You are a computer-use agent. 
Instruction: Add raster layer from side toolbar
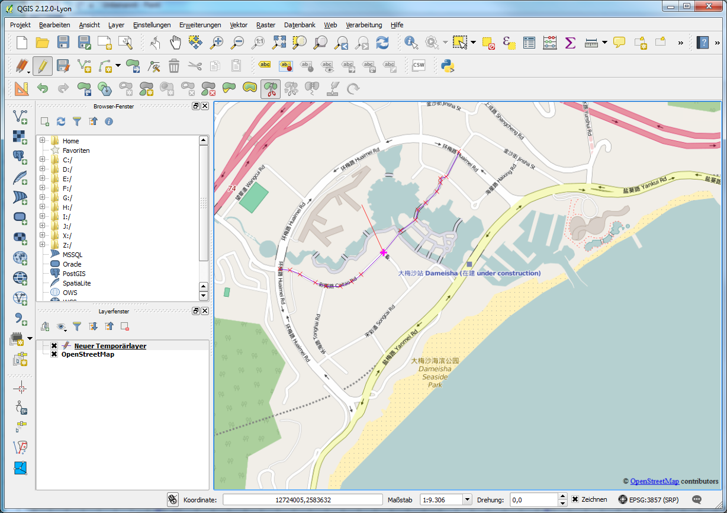point(20,137)
